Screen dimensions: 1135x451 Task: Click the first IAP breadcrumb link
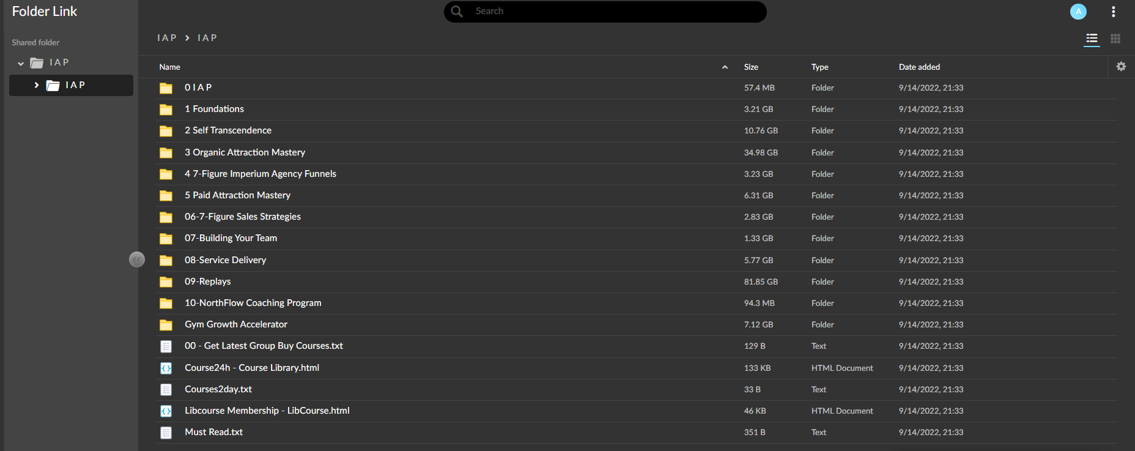click(x=167, y=38)
